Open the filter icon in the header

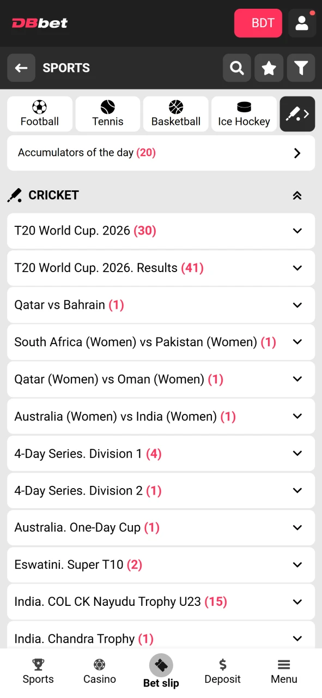(x=301, y=68)
